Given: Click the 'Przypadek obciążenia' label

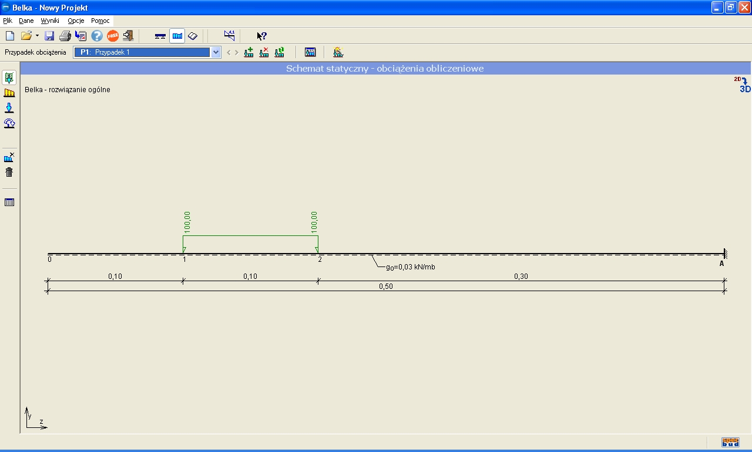Looking at the screenshot, I should 36,52.
